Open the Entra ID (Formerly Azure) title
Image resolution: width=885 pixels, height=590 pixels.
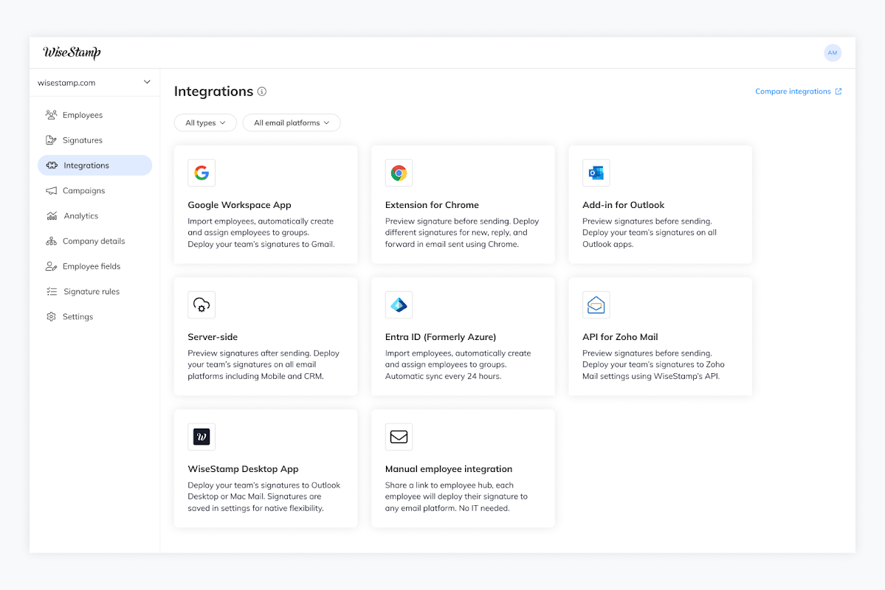440,337
